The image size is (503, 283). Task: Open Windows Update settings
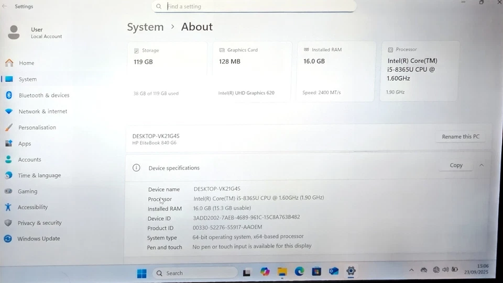click(x=38, y=239)
